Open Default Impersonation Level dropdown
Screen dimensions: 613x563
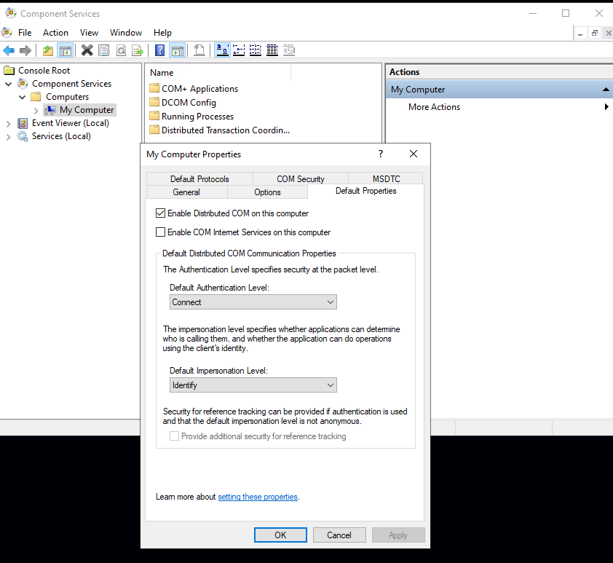253,385
